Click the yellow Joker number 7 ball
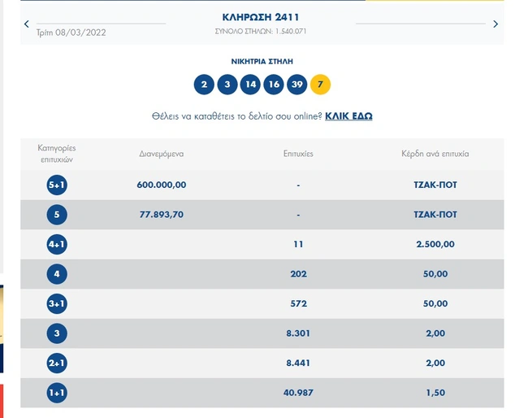This screenshot has width=528, height=418. pyautogui.click(x=322, y=85)
